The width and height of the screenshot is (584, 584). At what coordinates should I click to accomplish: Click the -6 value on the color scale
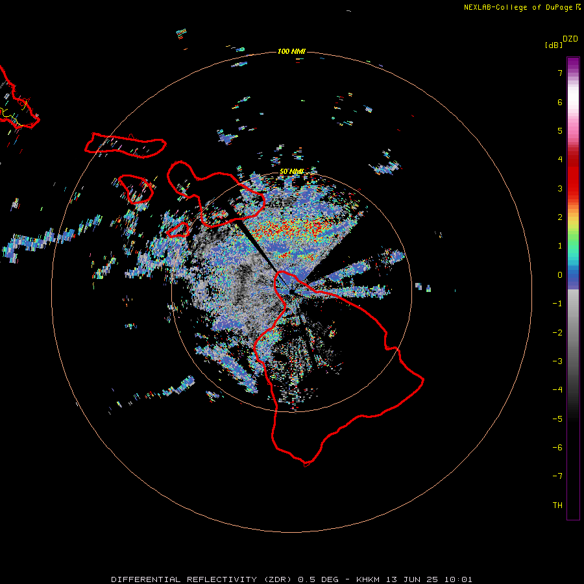(x=557, y=448)
